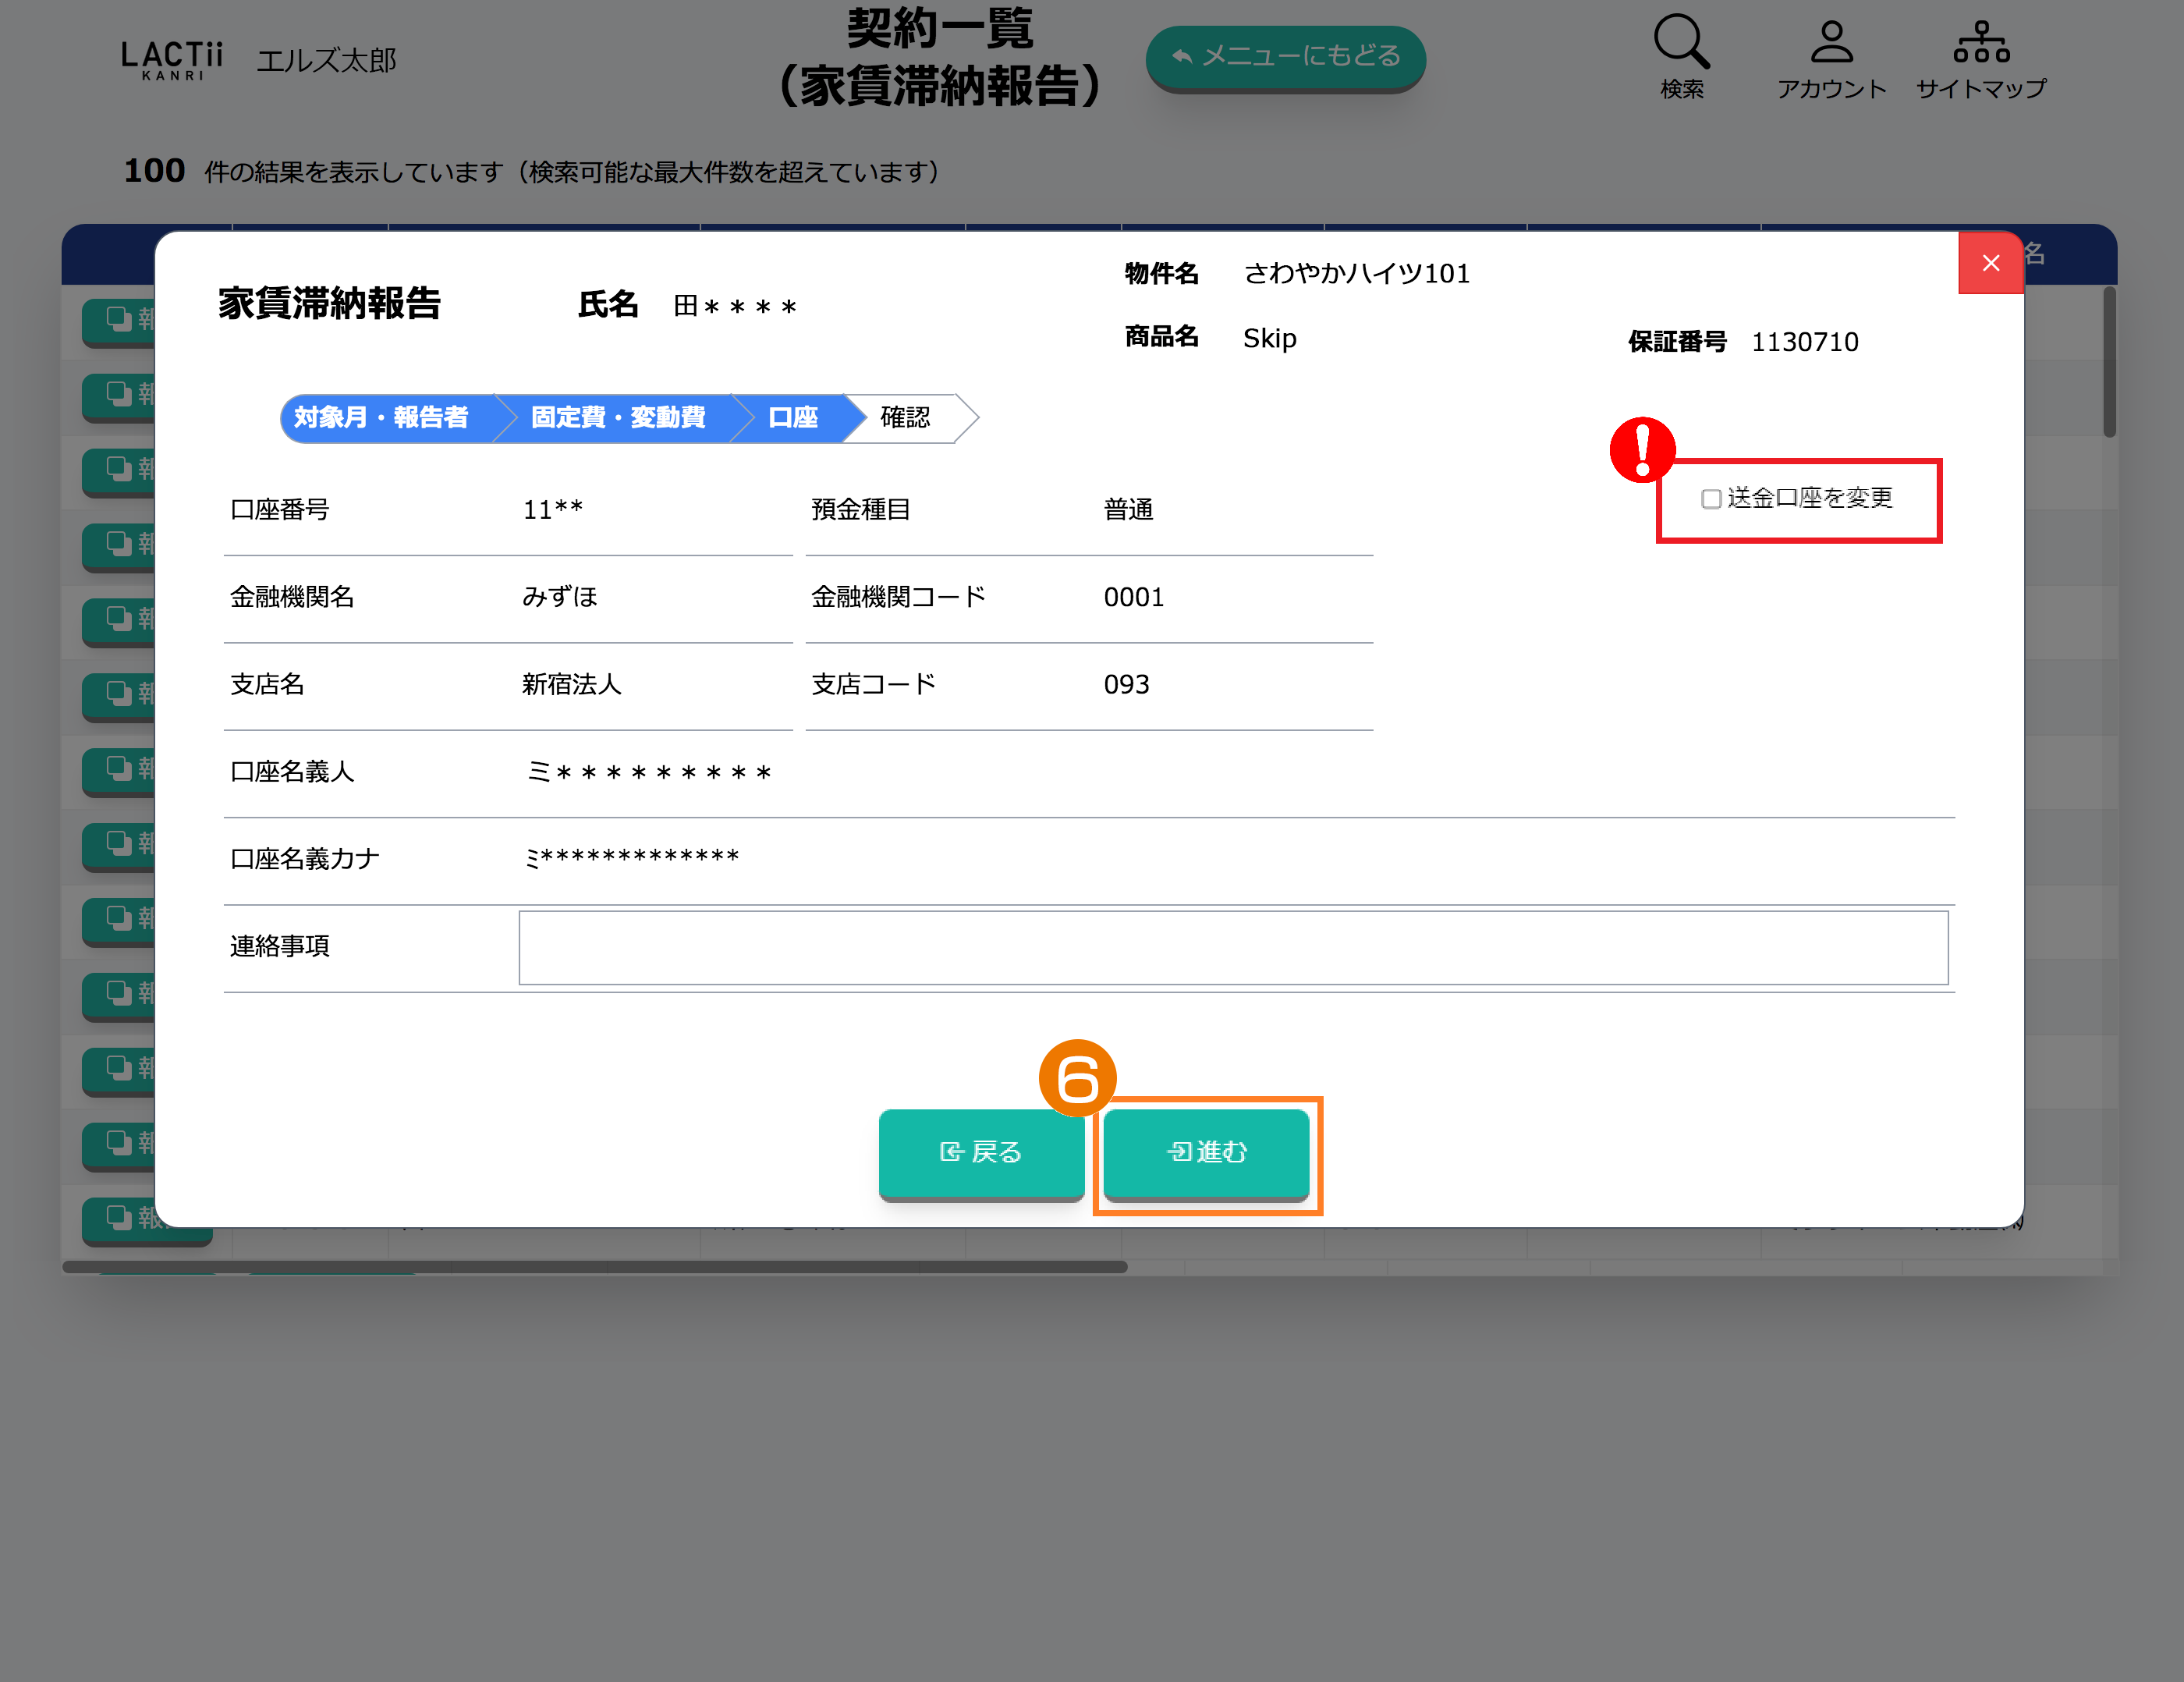
Task: Click the orange number 6 badge
Action: (x=1077, y=1078)
